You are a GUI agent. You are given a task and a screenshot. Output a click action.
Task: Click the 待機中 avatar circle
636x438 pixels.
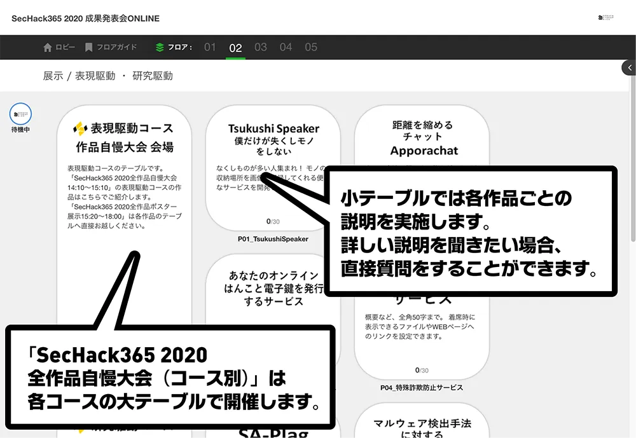pos(20,114)
